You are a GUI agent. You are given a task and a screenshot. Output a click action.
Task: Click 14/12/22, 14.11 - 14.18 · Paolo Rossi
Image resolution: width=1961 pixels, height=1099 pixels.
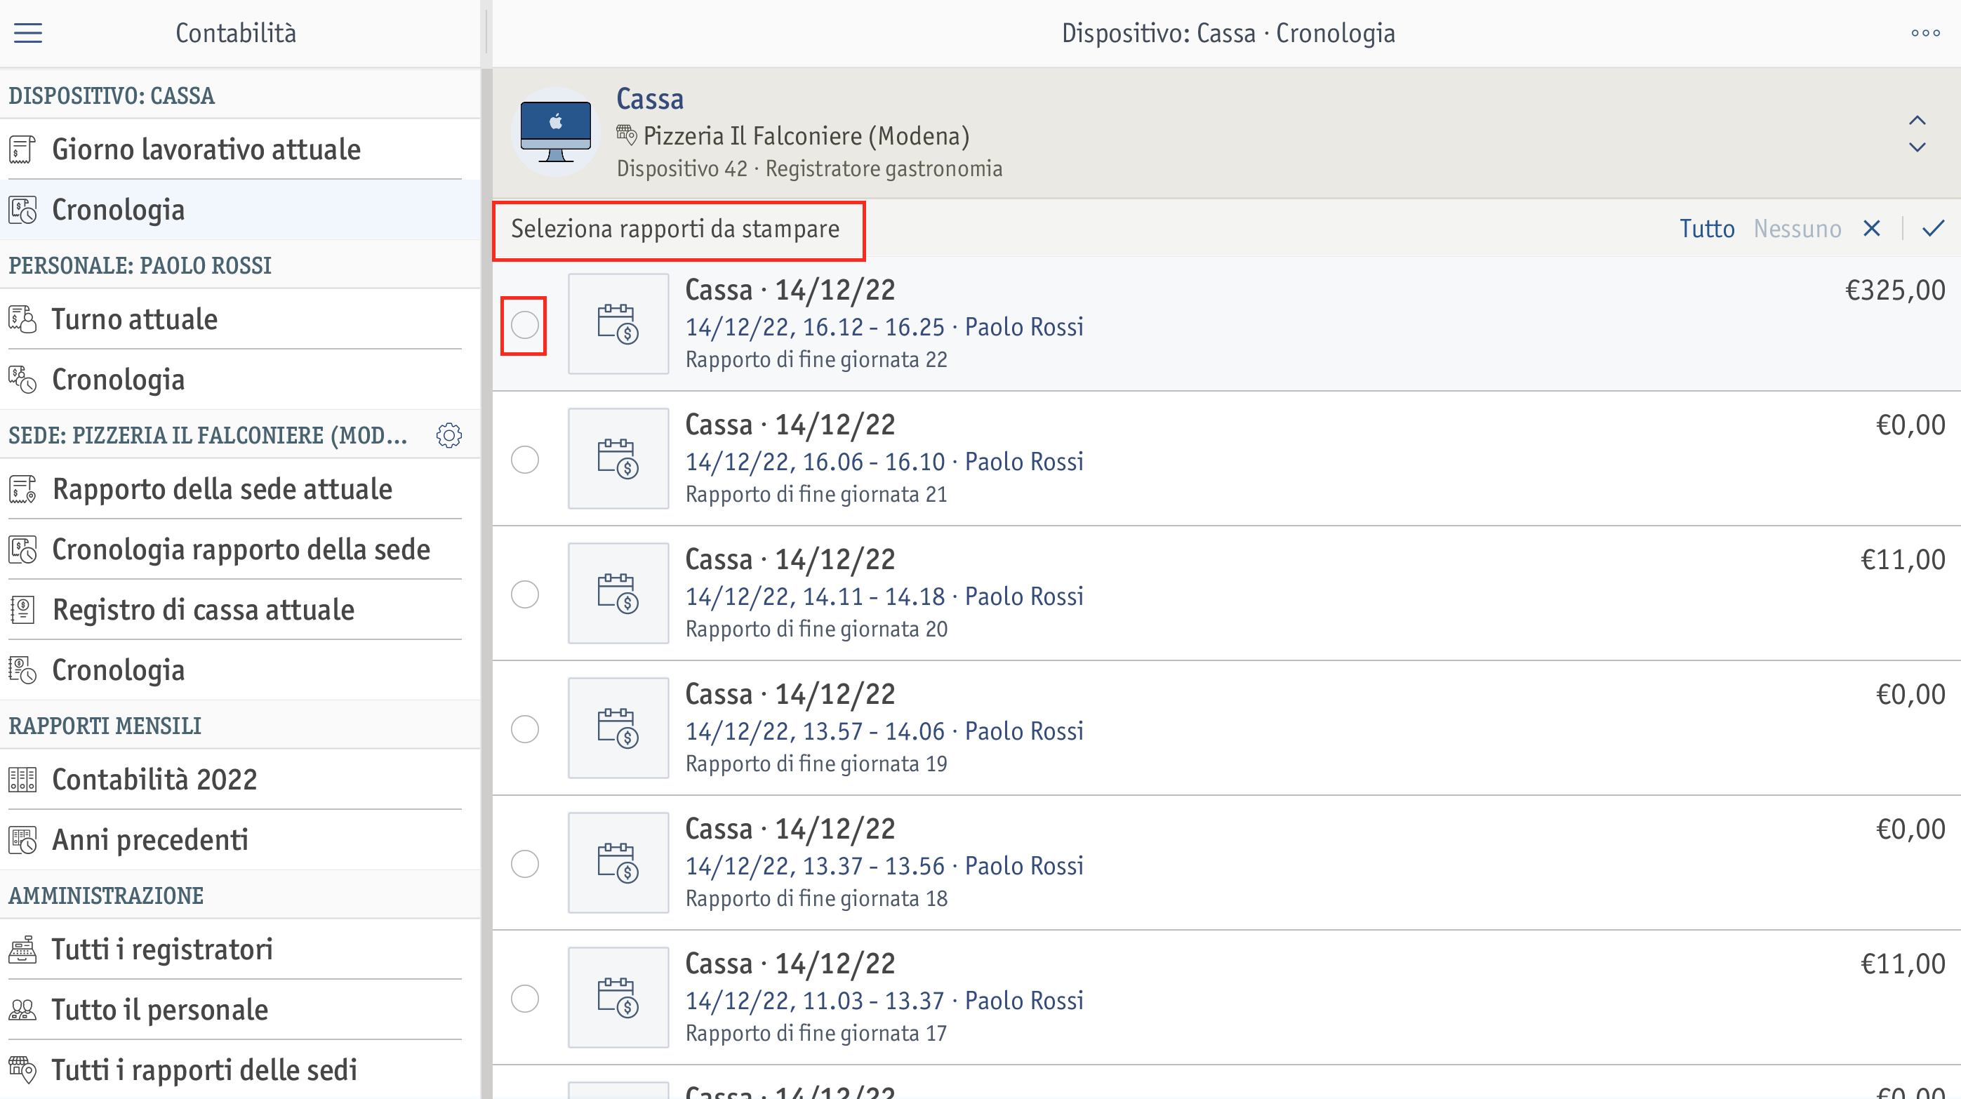(x=884, y=596)
